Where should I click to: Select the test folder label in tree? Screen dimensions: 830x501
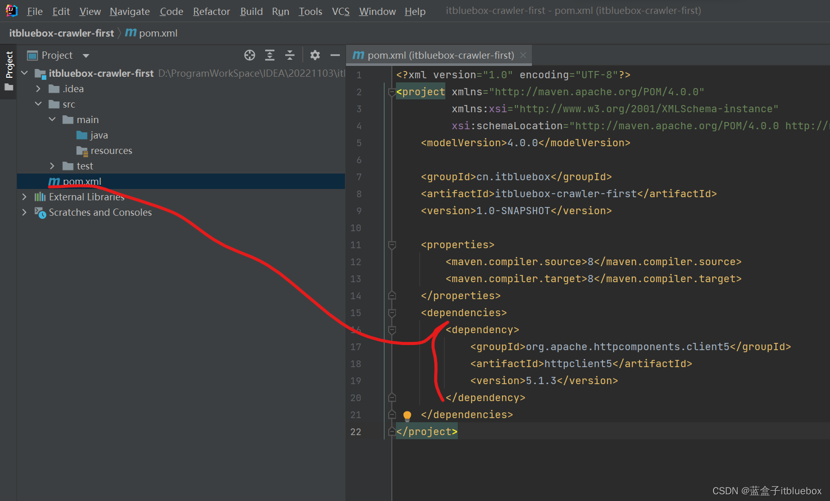[85, 166]
